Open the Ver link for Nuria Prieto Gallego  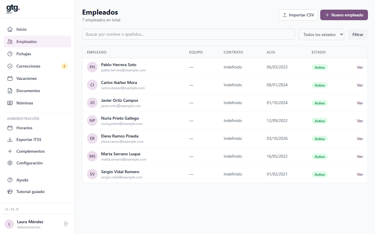[x=360, y=121]
